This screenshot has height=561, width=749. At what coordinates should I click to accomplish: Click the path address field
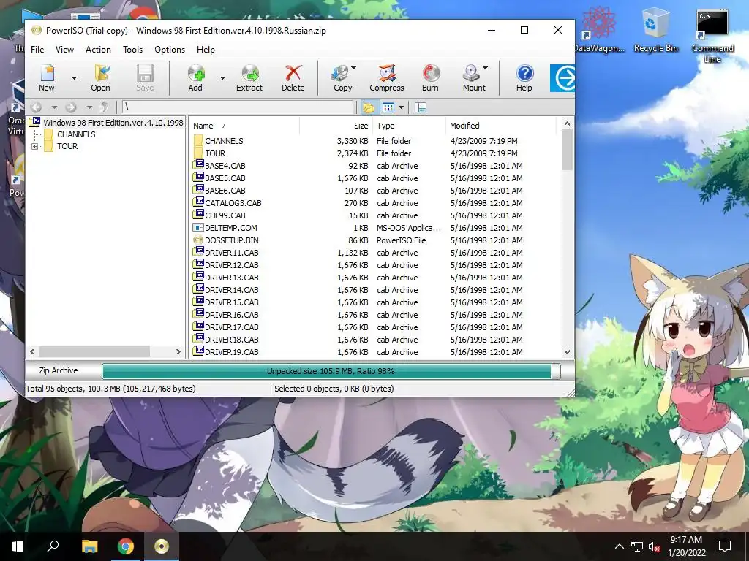(x=238, y=107)
